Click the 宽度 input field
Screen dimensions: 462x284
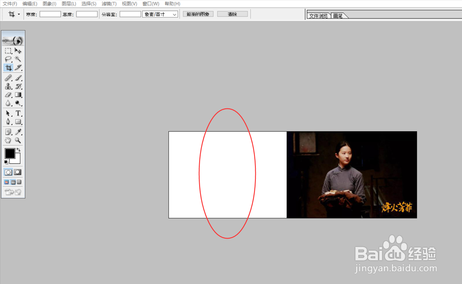[x=50, y=14]
